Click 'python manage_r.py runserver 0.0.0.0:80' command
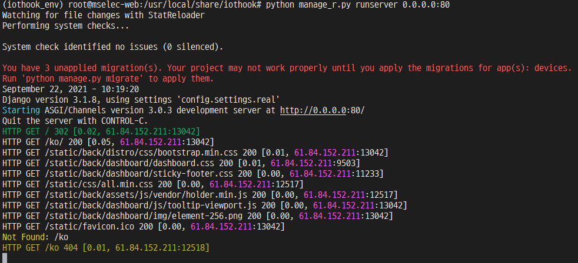The height and width of the screenshot is (263, 578). [357, 5]
